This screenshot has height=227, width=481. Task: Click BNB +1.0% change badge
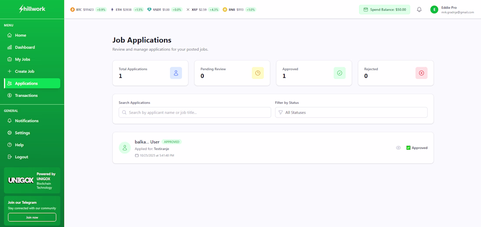[250, 10]
